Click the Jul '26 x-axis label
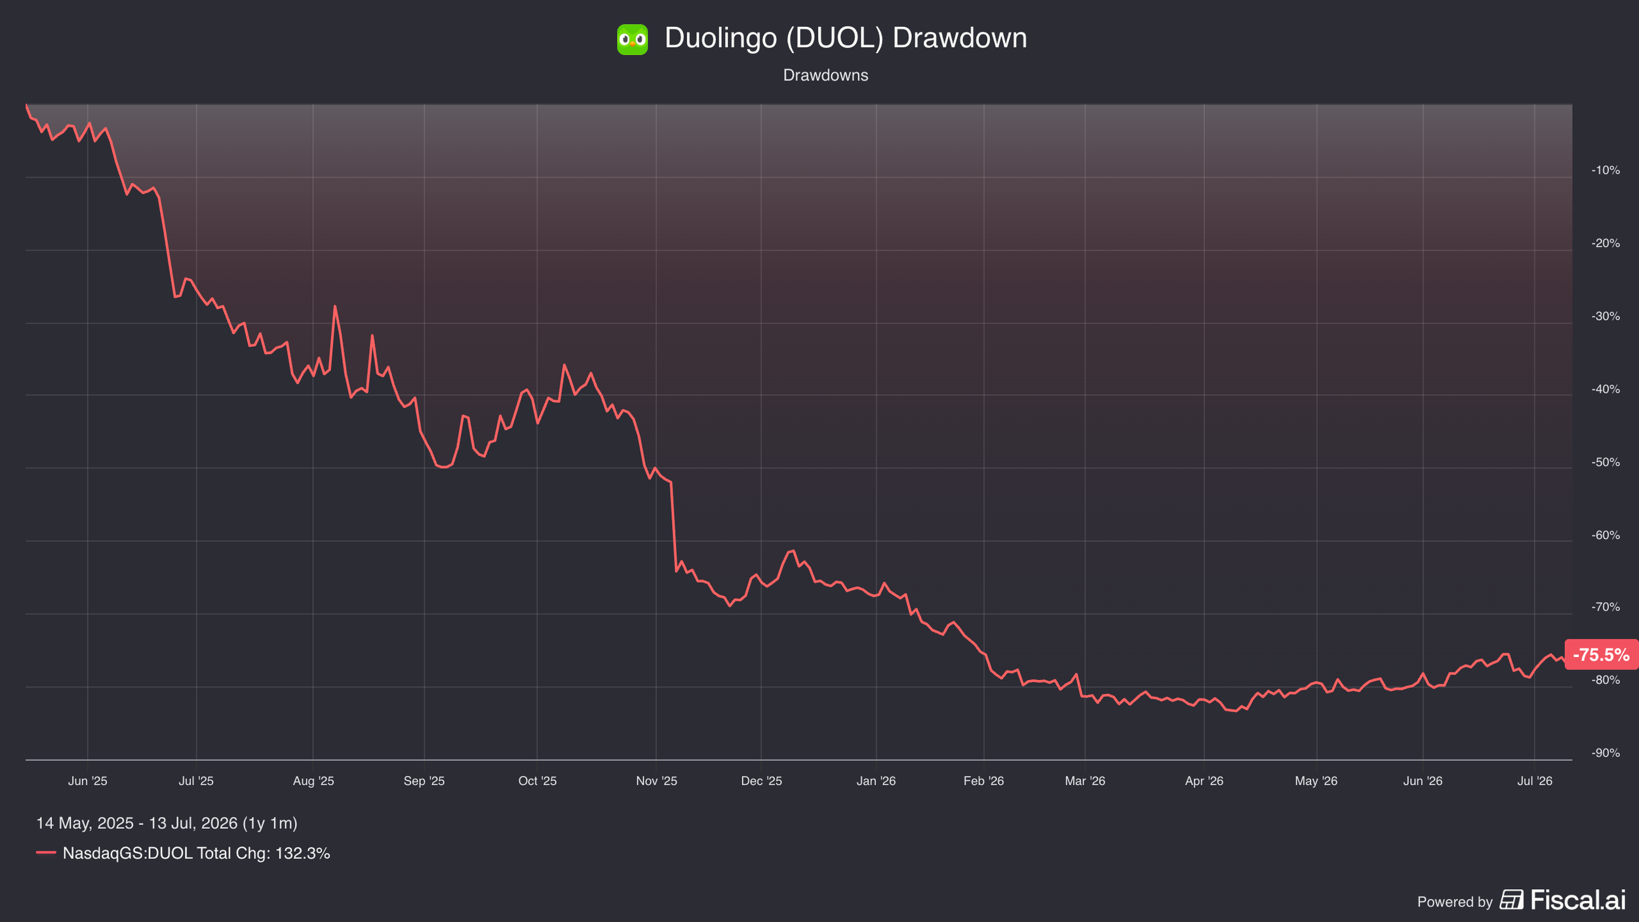The image size is (1639, 922). [x=1535, y=781]
